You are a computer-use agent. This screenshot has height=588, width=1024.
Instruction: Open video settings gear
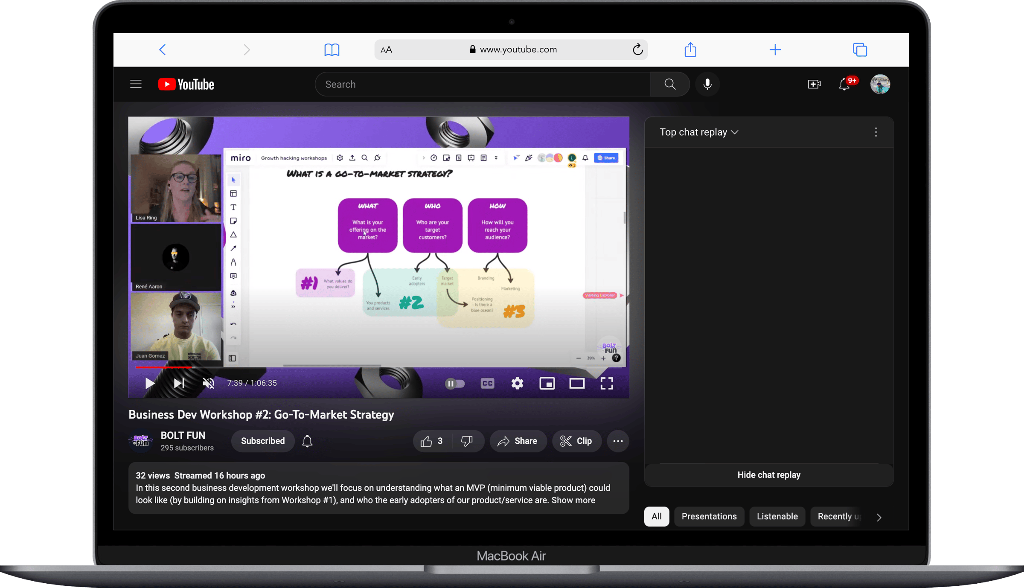pyautogui.click(x=517, y=383)
